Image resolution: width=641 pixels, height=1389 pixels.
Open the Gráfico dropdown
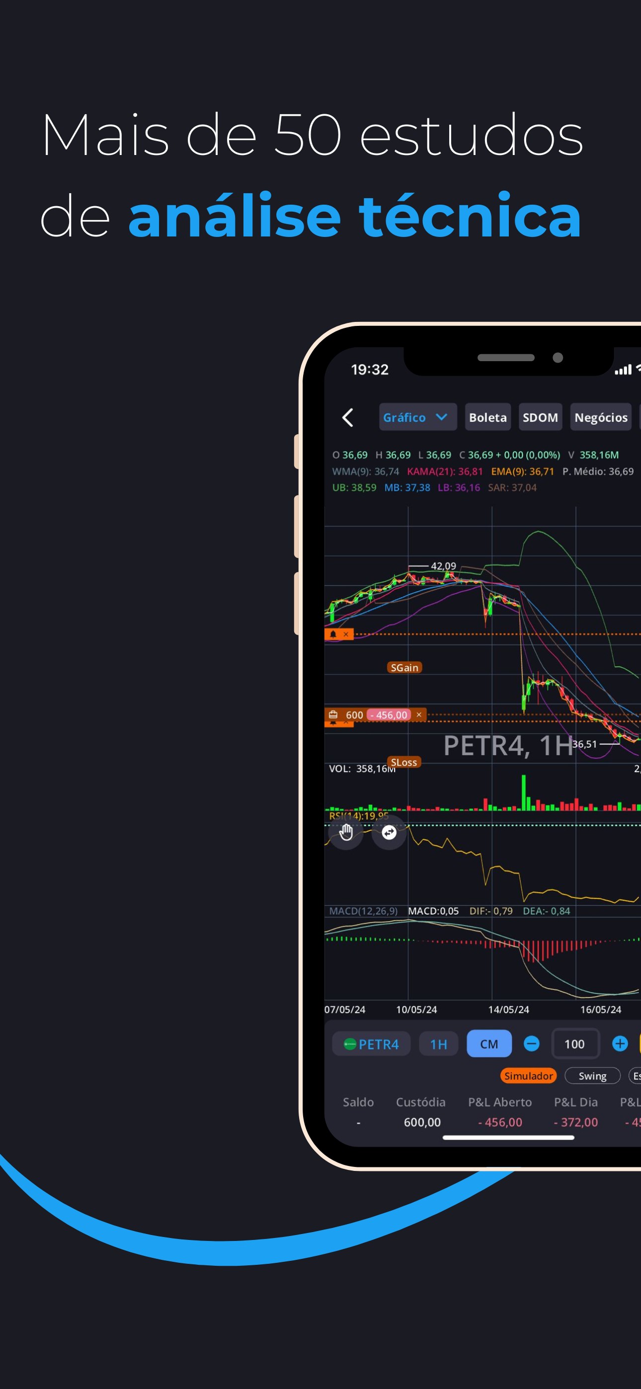pyautogui.click(x=417, y=417)
